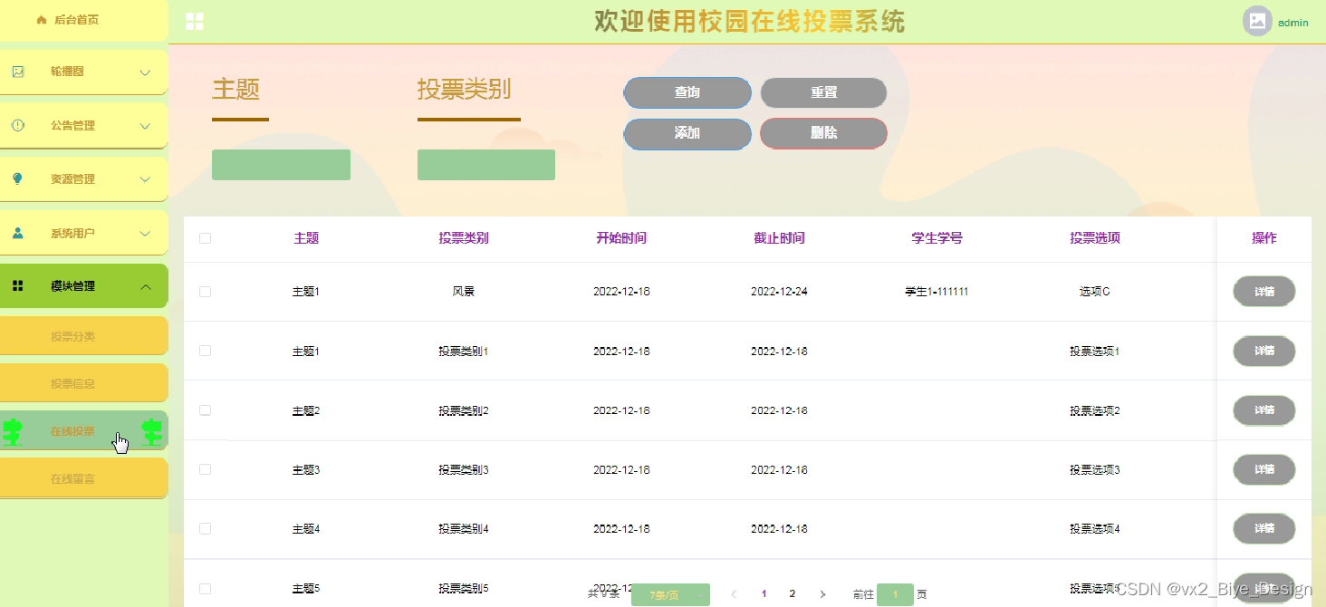Screen dimensions: 1326x607
Task: Click the 2022-12-24 end date cell
Action: click(779, 292)
